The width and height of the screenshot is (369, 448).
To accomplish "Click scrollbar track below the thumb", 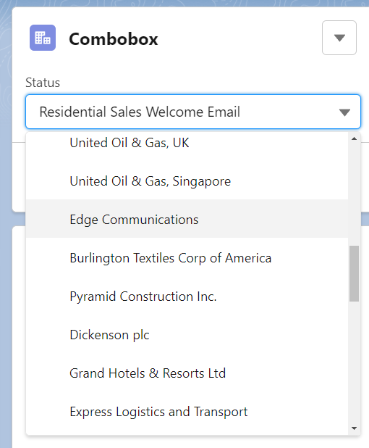I will point(355,362).
